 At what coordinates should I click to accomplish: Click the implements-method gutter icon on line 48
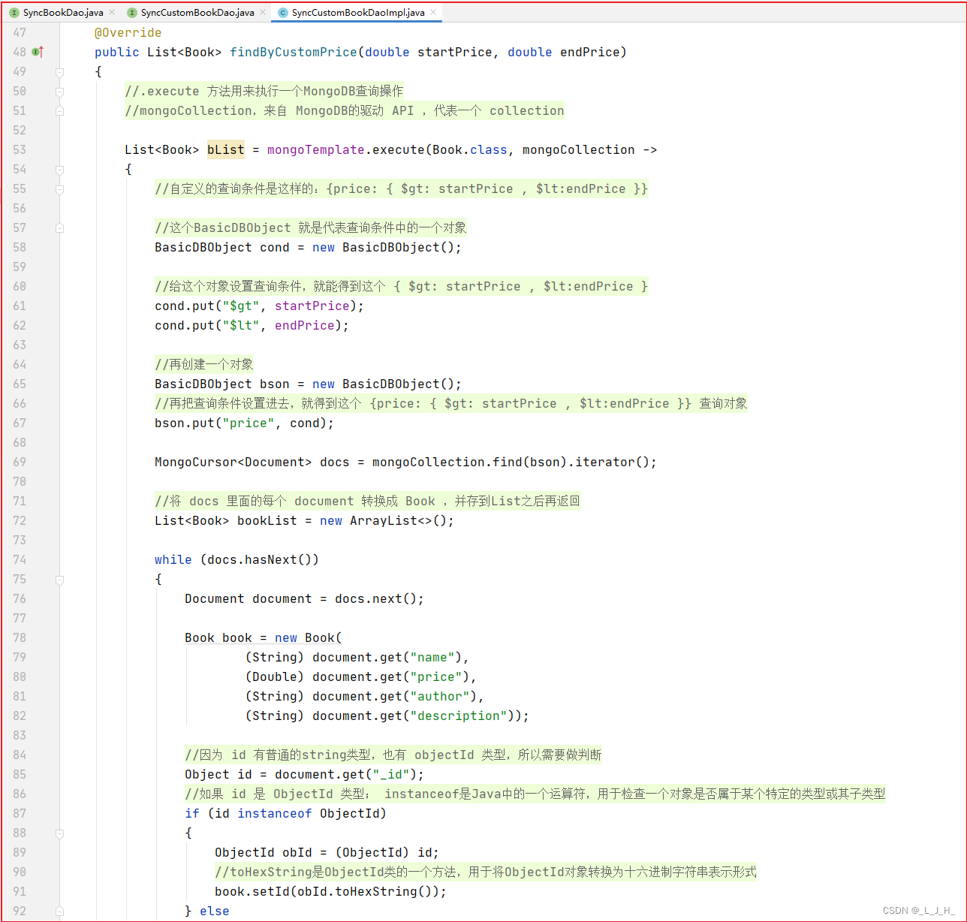pos(38,52)
